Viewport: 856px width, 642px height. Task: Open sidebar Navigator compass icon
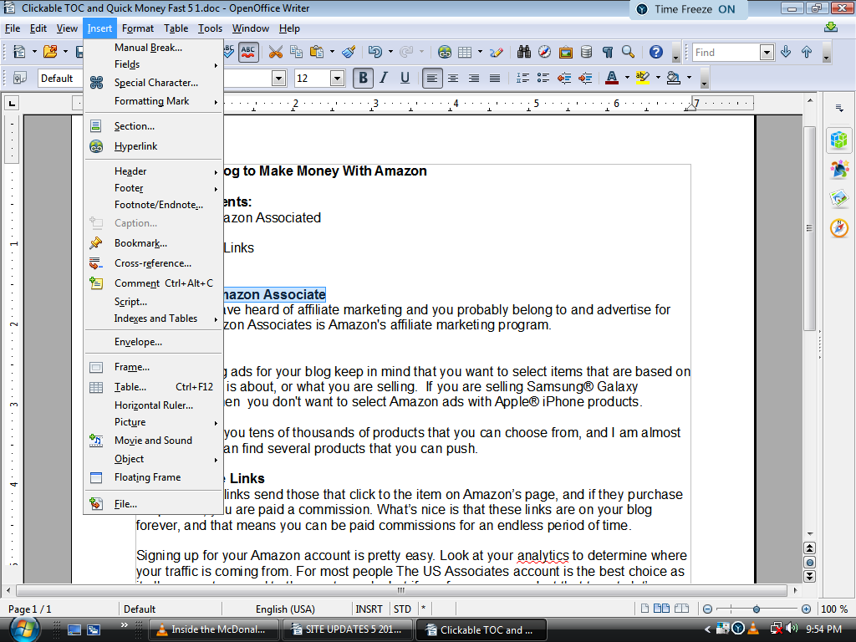pos(839,227)
